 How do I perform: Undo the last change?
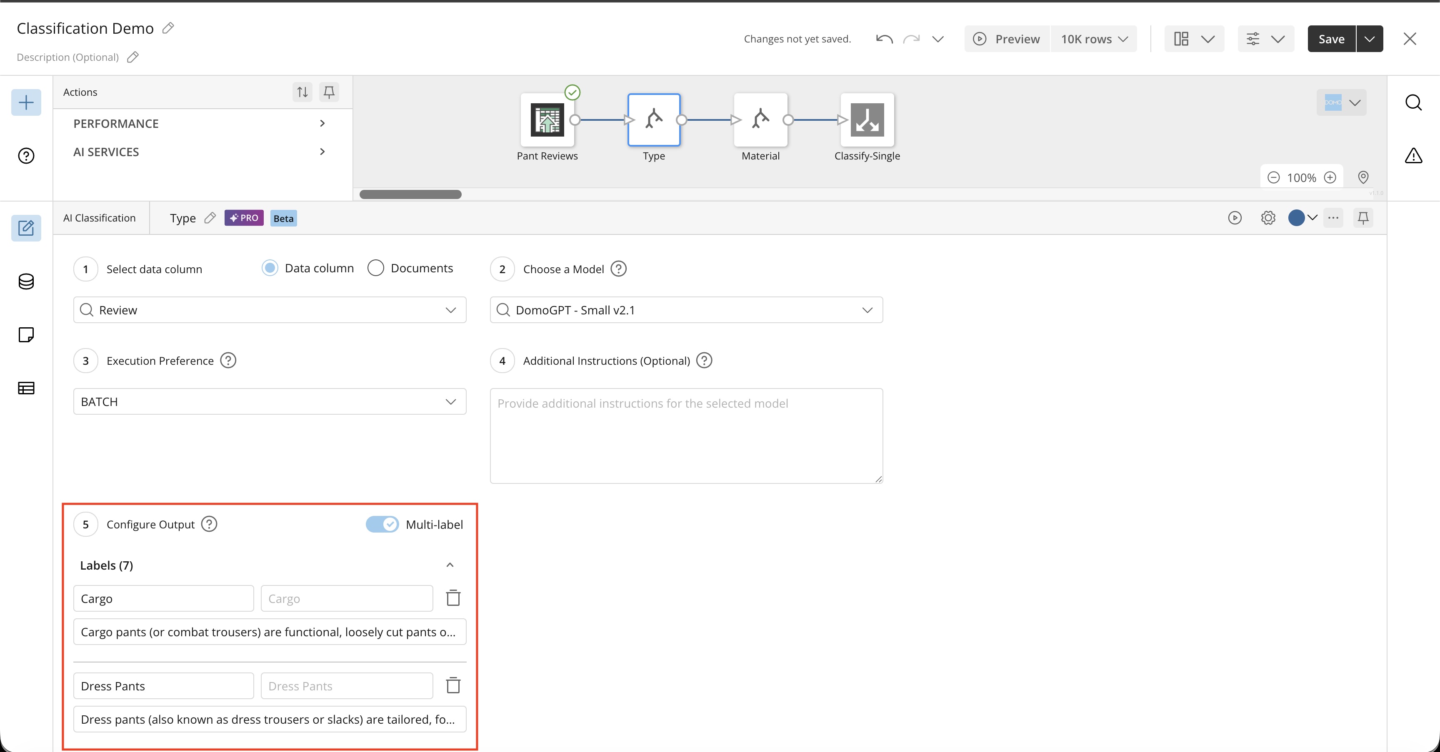884,39
